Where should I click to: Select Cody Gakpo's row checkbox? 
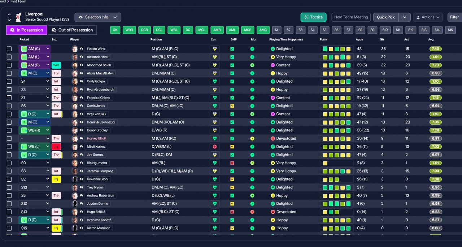click(x=9, y=81)
